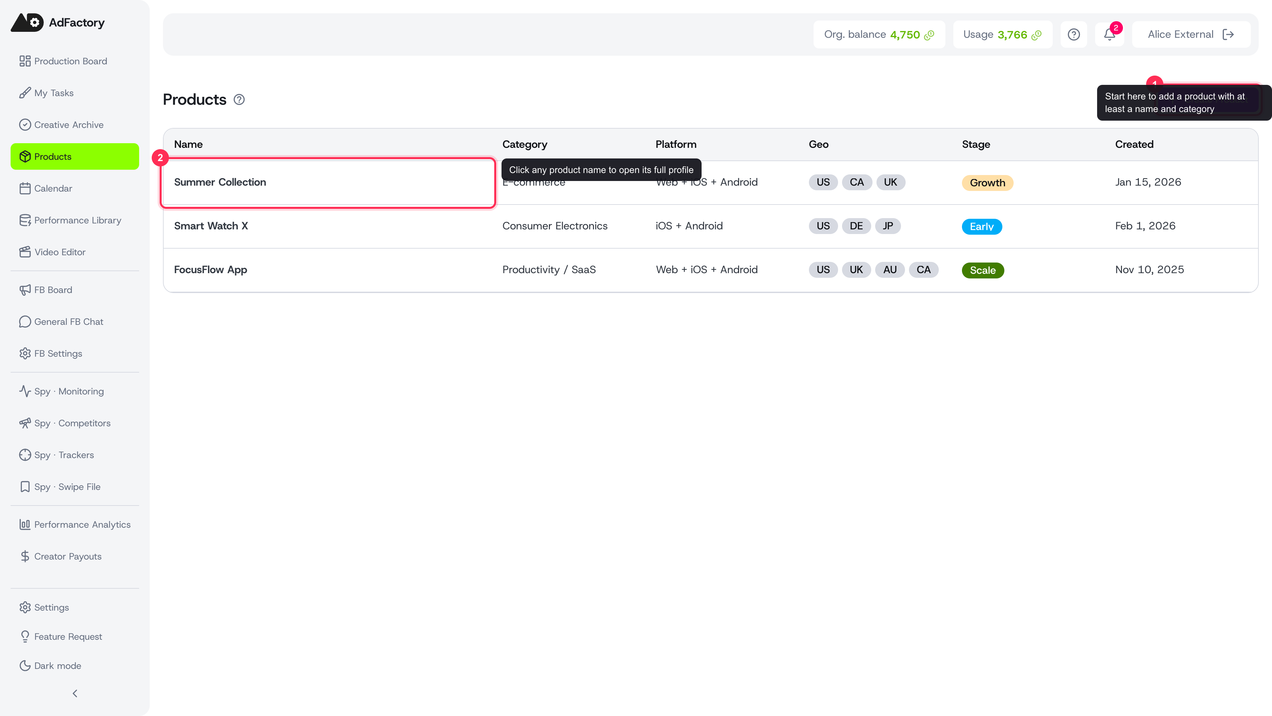Click the Feb 1, 2026 created date
The image size is (1272, 716).
1145,226
